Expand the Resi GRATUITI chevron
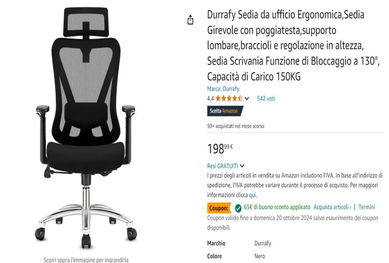This screenshot has width=389, height=263. [242, 166]
